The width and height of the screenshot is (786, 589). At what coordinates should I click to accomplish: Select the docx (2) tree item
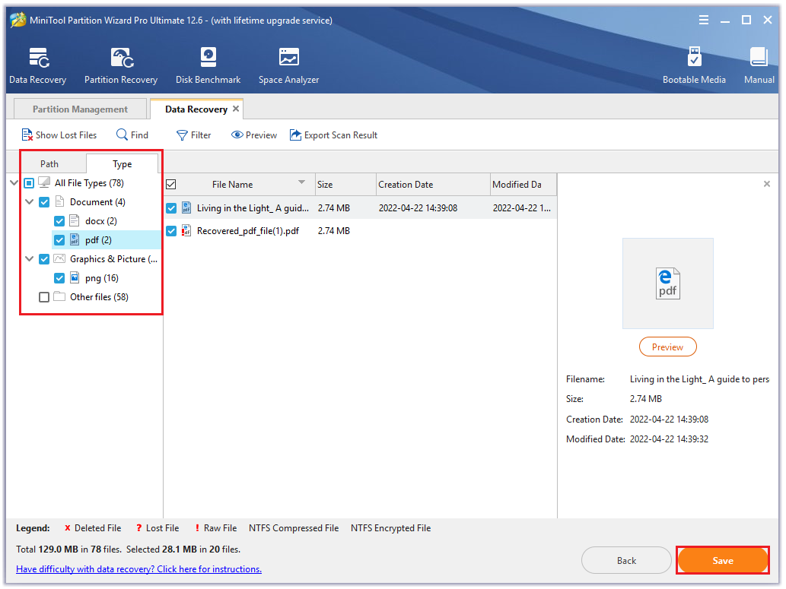(x=100, y=221)
